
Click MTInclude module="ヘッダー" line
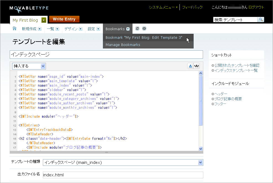tap(49, 117)
